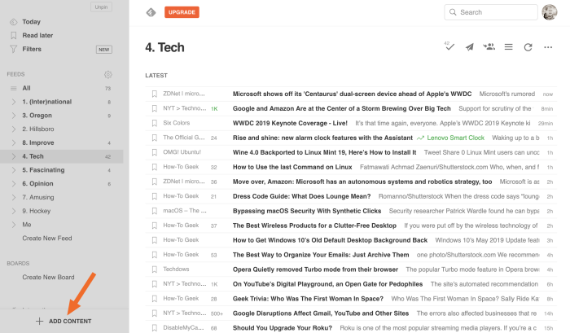Expand the 8. Improve folder chevron

click(x=14, y=142)
